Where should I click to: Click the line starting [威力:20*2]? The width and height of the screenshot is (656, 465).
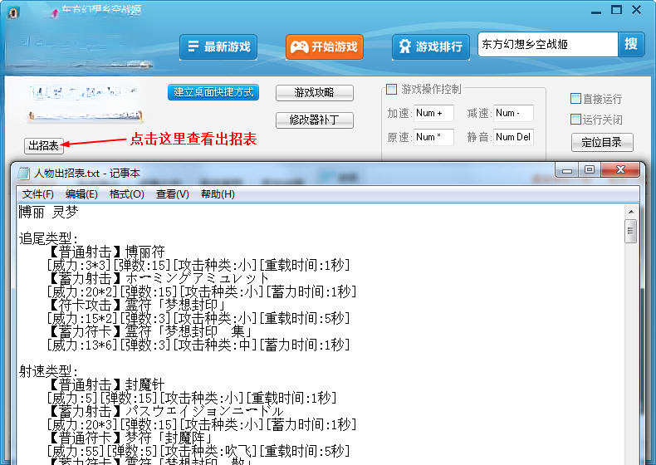[x=202, y=292]
